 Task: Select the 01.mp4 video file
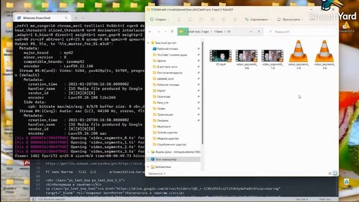220,58
